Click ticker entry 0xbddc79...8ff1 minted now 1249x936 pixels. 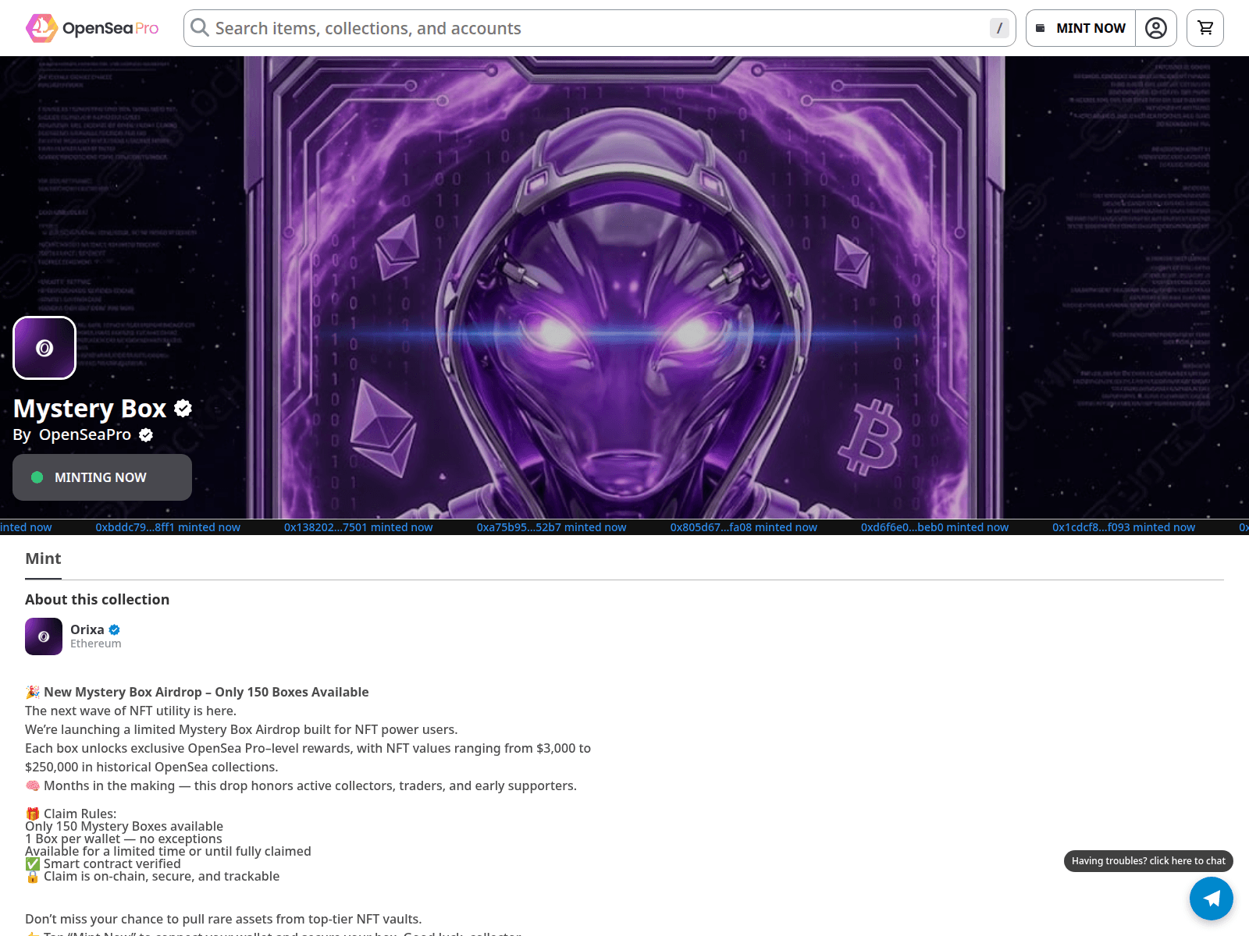[x=168, y=527]
